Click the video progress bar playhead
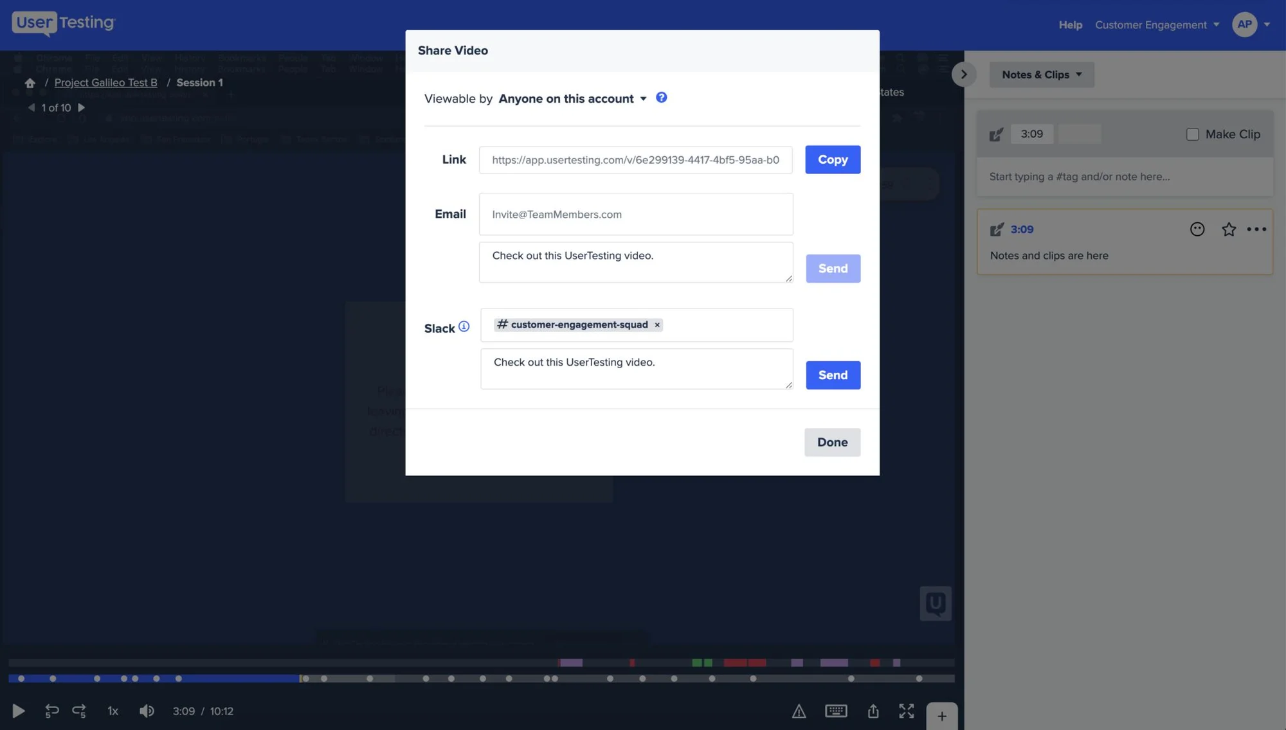This screenshot has height=730, width=1286. pos(300,679)
